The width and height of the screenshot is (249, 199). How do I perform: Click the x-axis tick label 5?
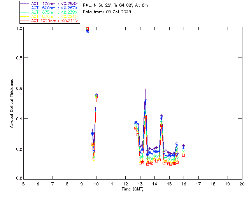[23, 184]
